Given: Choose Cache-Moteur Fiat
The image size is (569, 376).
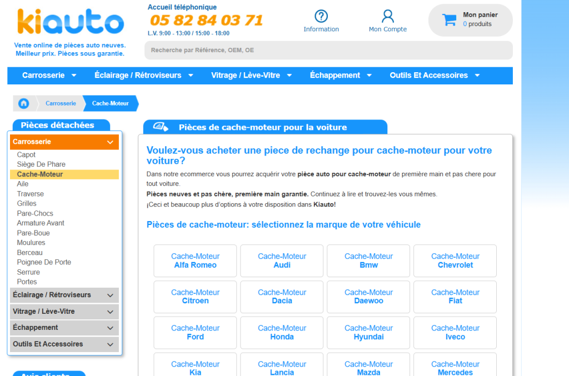Looking at the screenshot, I should pyautogui.click(x=455, y=297).
